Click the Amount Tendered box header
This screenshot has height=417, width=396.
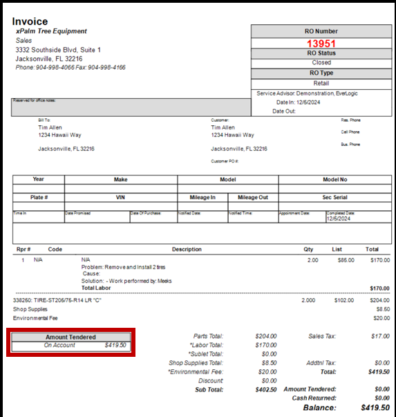click(x=70, y=337)
